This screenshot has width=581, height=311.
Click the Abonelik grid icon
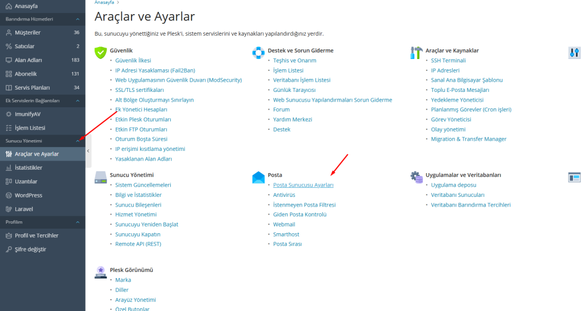tap(9, 74)
